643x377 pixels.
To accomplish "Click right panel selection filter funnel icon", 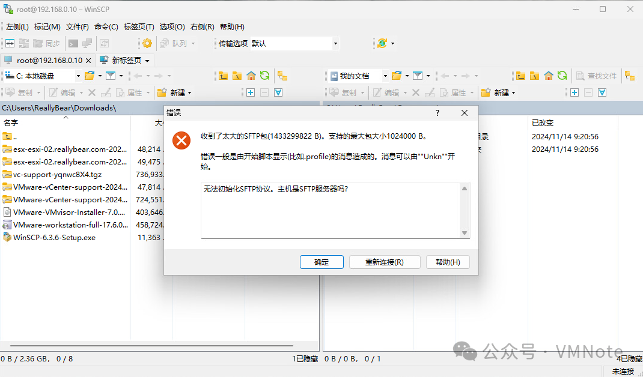I will click(x=602, y=92).
